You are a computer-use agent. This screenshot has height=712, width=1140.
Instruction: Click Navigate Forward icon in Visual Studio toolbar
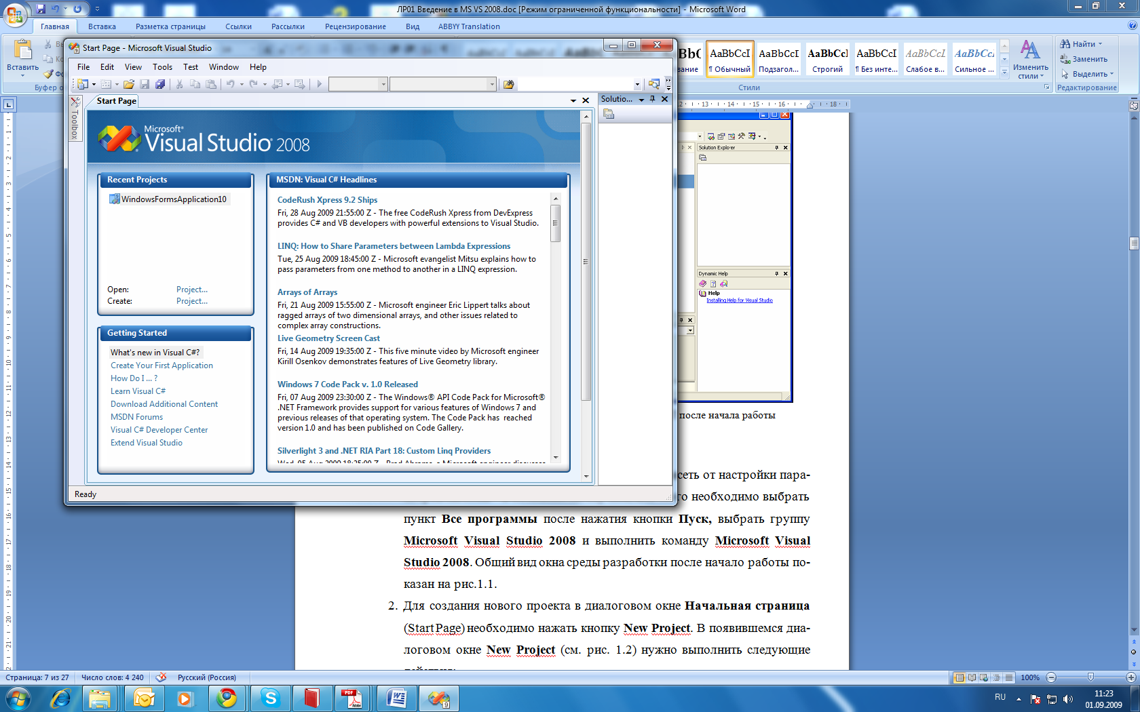(300, 84)
